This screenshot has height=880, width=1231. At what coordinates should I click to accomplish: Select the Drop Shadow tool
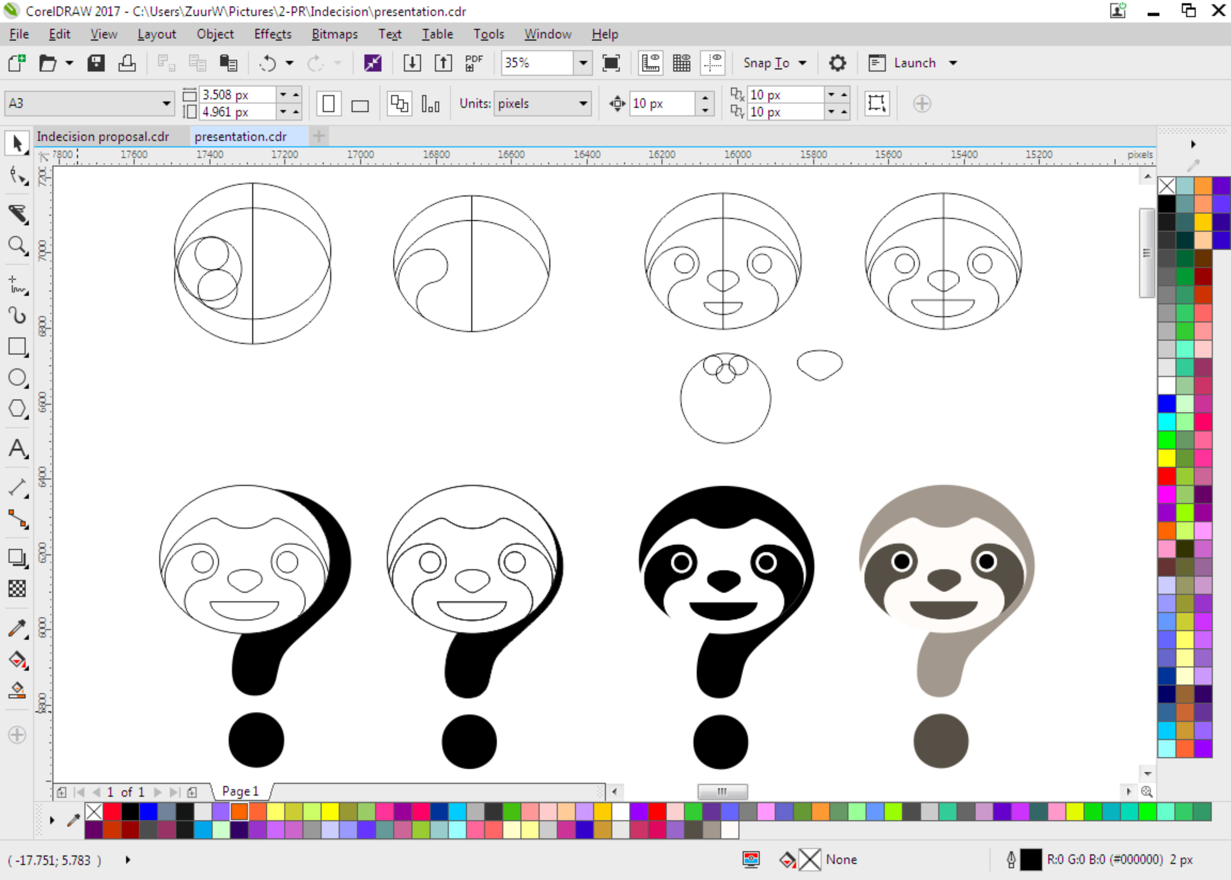(17, 558)
